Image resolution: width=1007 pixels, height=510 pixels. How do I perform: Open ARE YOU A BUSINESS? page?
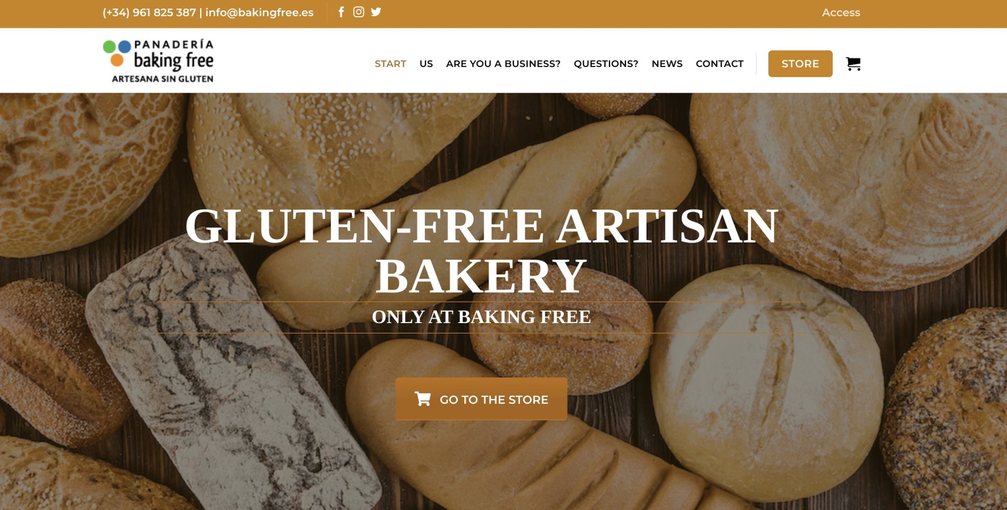coord(503,64)
